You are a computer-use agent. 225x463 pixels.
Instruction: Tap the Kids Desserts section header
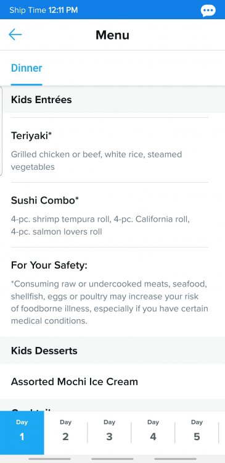point(112,351)
